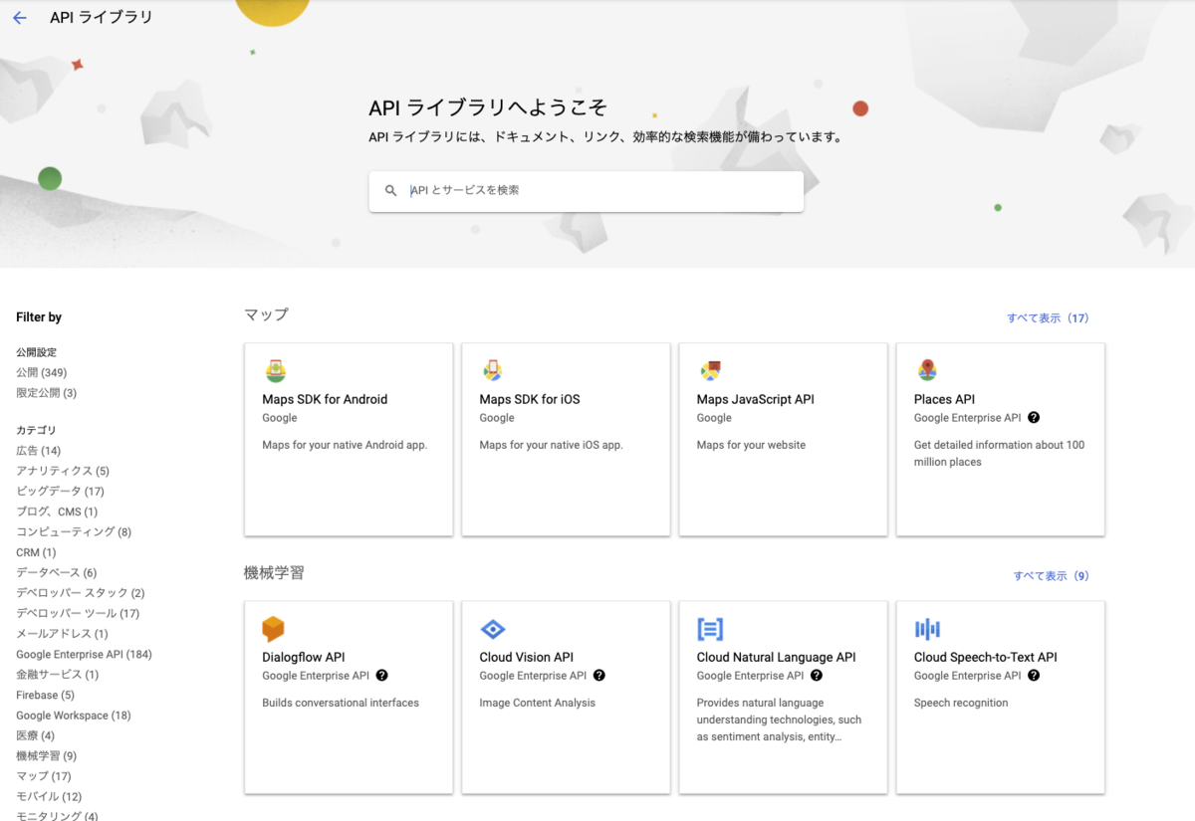1195x821 pixels.
Task: Select the Maps SDK for iOS icon
Action: tap(493, 370)
